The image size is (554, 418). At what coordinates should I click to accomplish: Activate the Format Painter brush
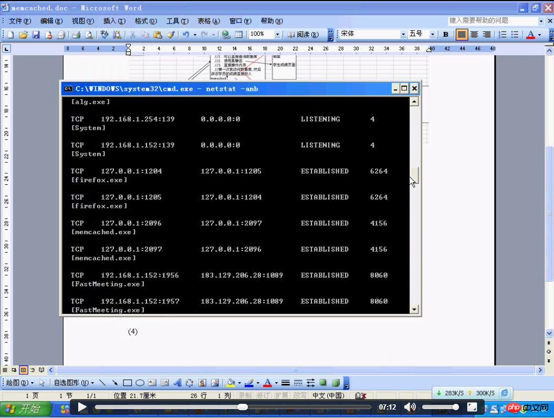click(x=171, y=35)
